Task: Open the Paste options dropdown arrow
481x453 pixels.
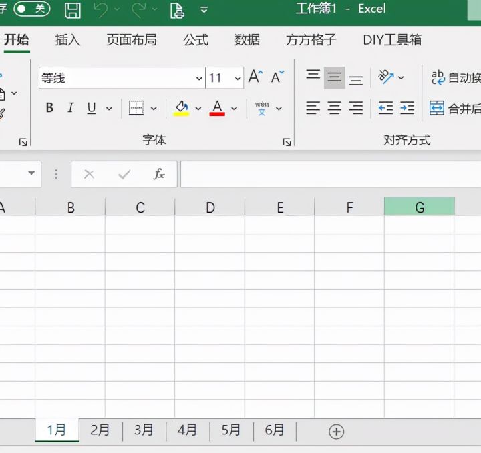Action: pyautogui.click(x=14, y=93)
